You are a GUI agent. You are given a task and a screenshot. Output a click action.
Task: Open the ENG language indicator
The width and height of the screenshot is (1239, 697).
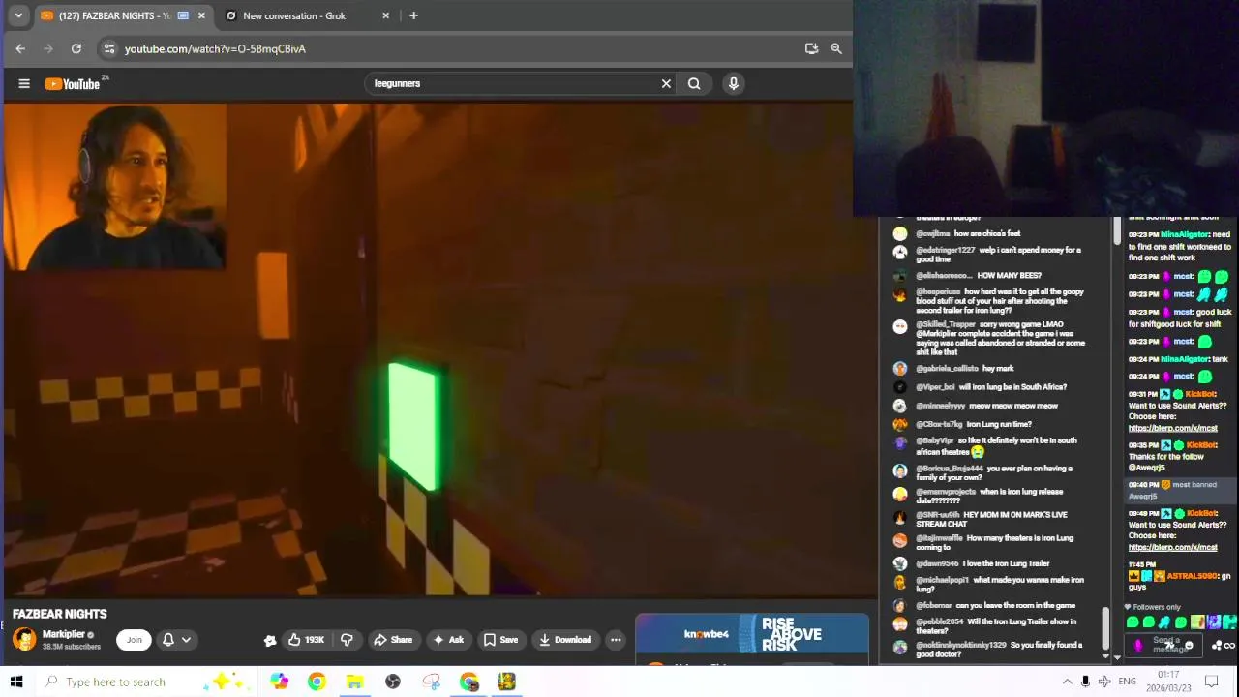point(1128,682)
